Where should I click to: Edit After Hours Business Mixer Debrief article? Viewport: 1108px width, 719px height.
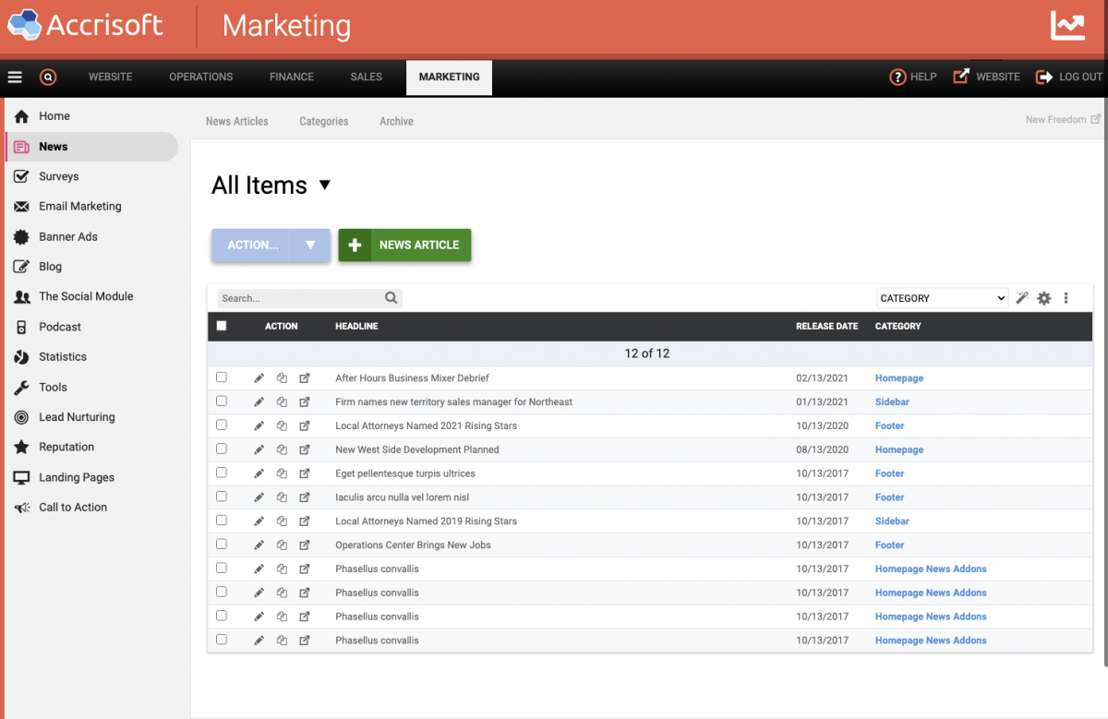point(259,378)
